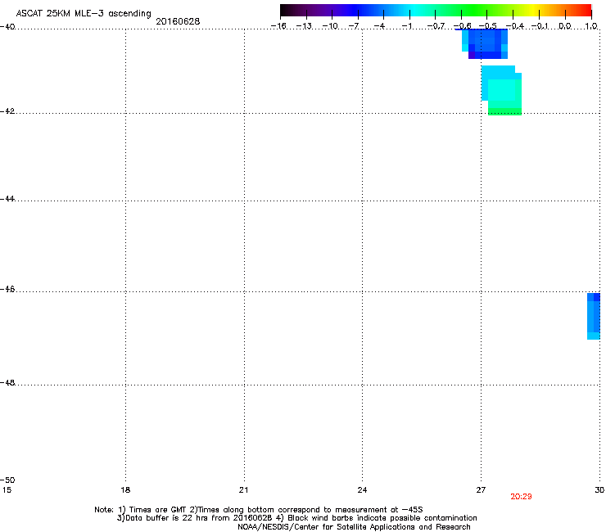Click the blue data patch below -46 at the right edge

tap(594, 316)
